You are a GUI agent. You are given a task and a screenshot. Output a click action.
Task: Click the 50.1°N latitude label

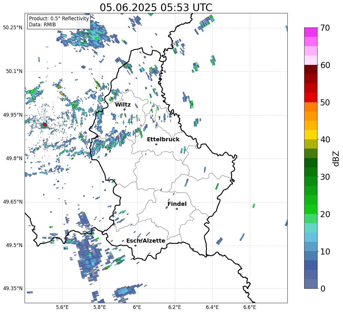click(x=14, y=71)
